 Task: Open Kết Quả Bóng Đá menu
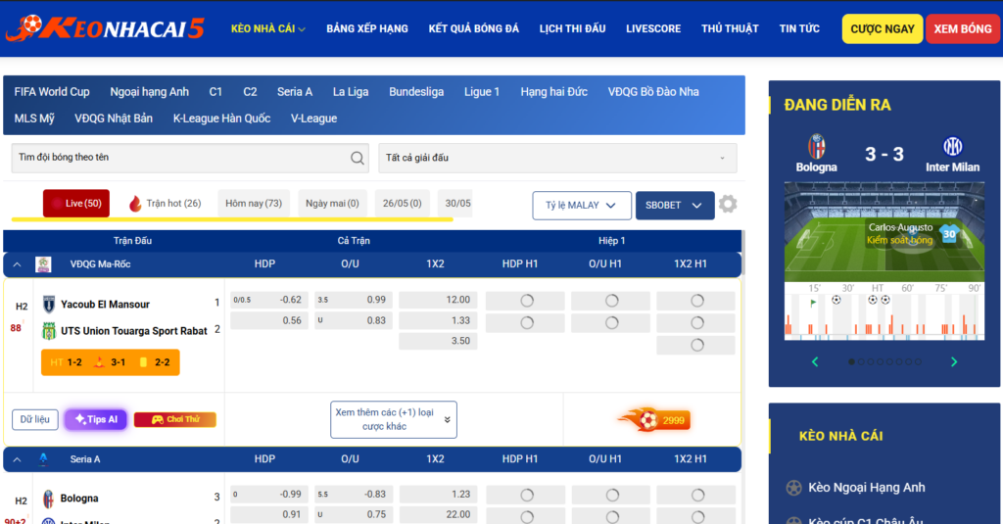pos(473,28)
